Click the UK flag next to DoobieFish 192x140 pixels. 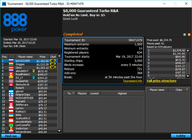[x=11, y=81]
